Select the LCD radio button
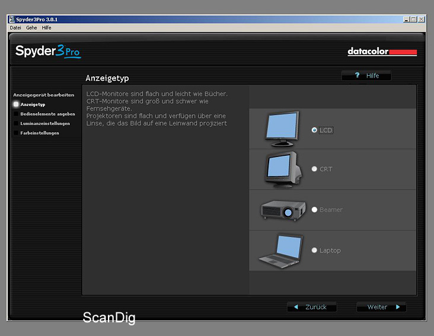The width and height of the screenshot is (434, 336). point(314,130)
